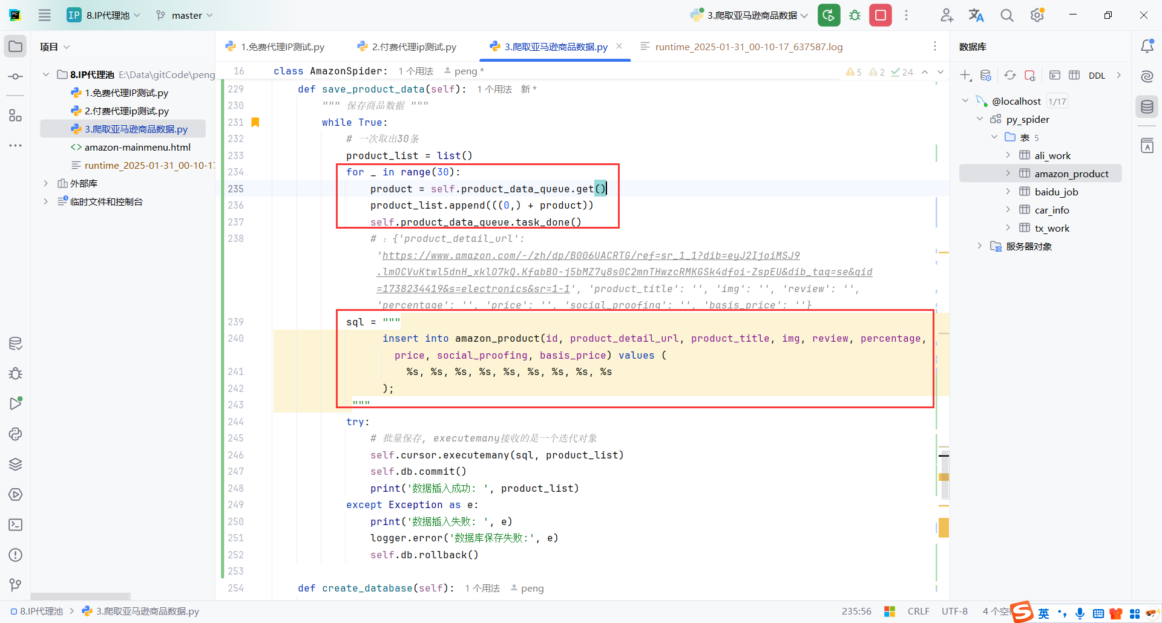The width and height of the screenshot is (1162, 623).
Task: Show more tool windows in left sidebar
Action: click(16, 146)
